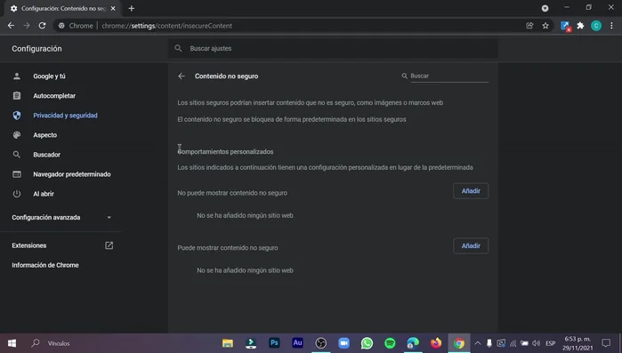Click the browser forward arrow
The image size is (622, 353).
[x=27, y=26]
